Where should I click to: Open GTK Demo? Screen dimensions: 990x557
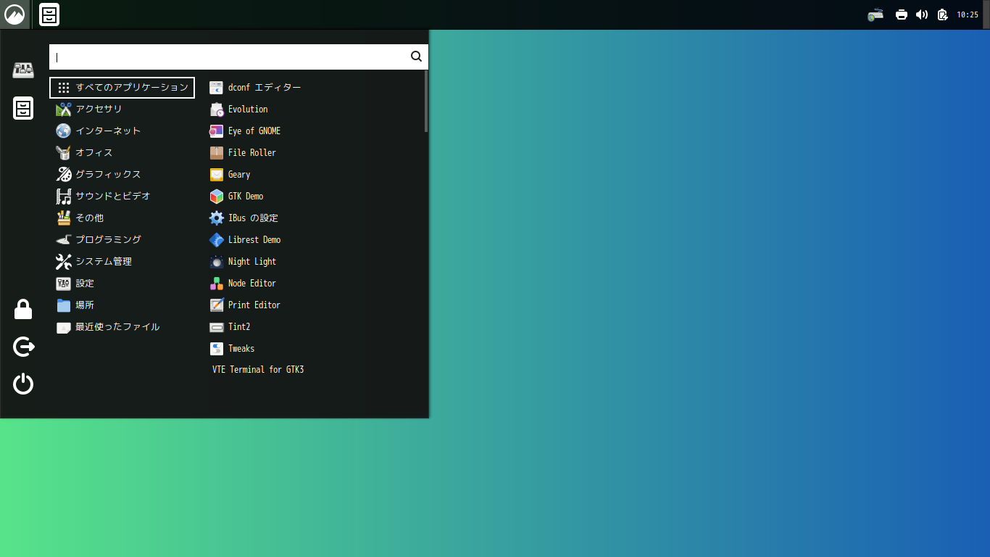click(x=313, y=196)
